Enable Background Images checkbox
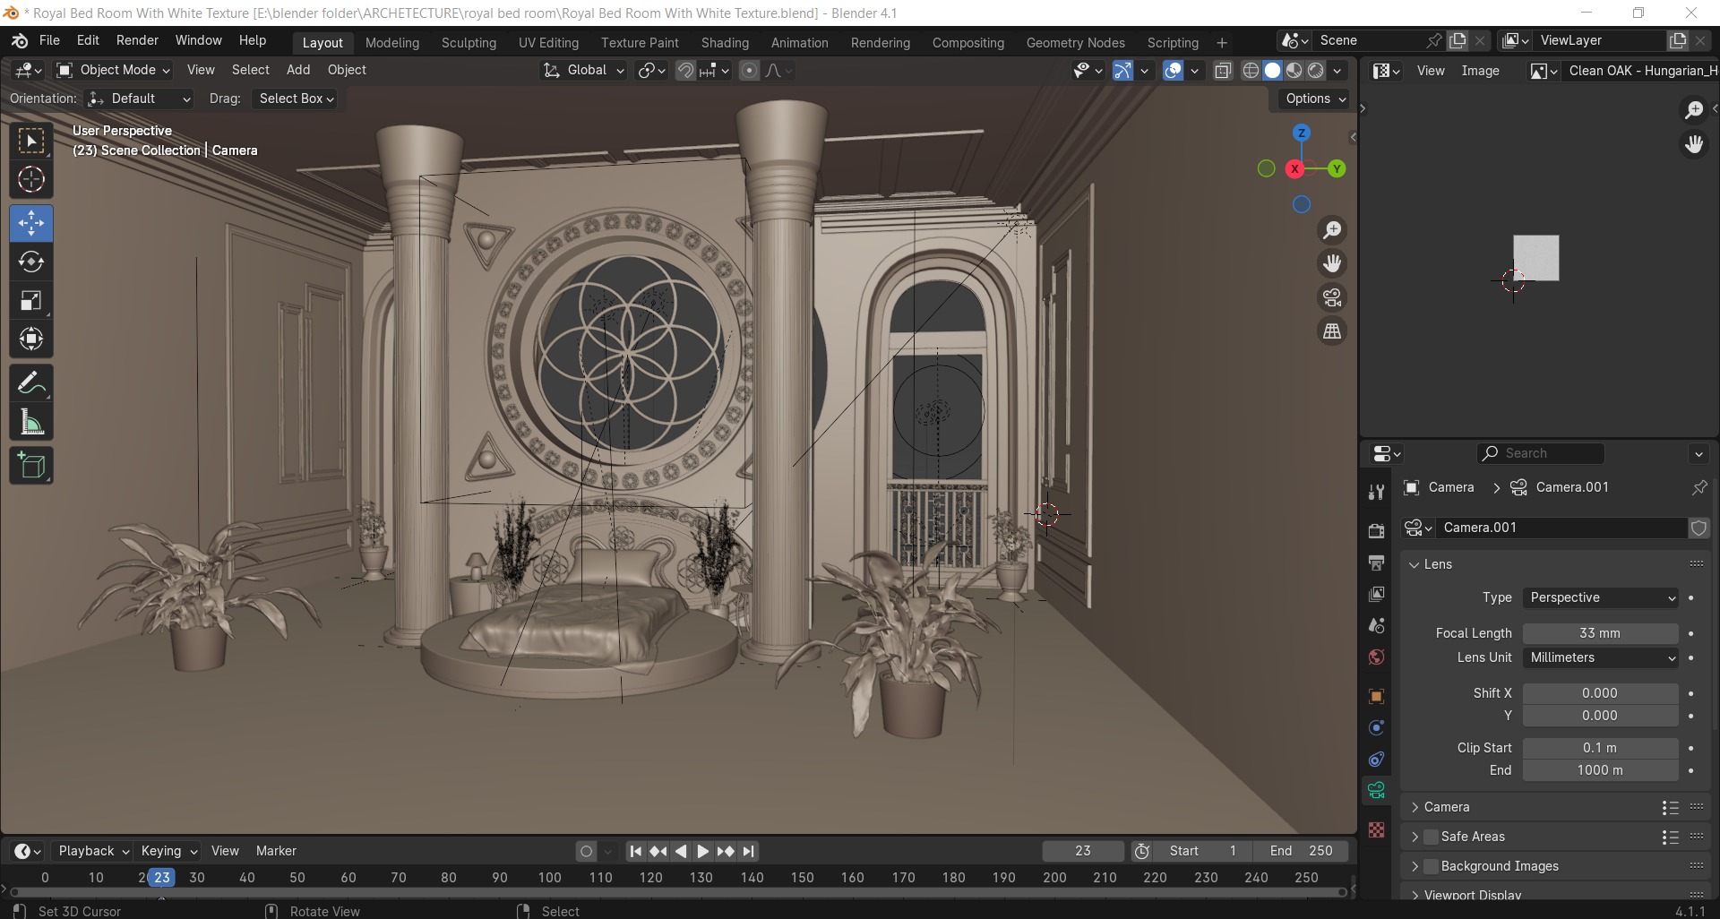 [1431, 866]
